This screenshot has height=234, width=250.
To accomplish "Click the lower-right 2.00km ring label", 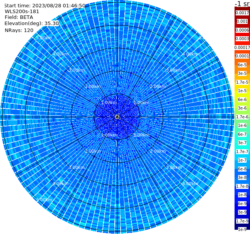I will coord(158,151).
